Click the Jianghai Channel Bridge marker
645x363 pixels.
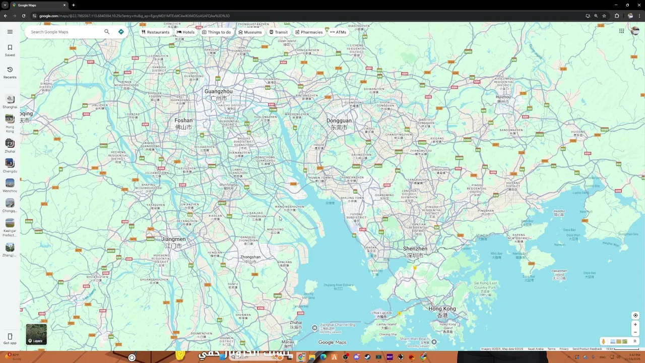[315, 328]
